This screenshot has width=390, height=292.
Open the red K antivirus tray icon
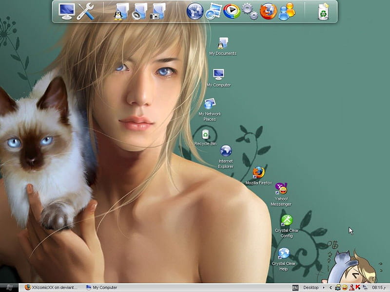tap(358, 288)
